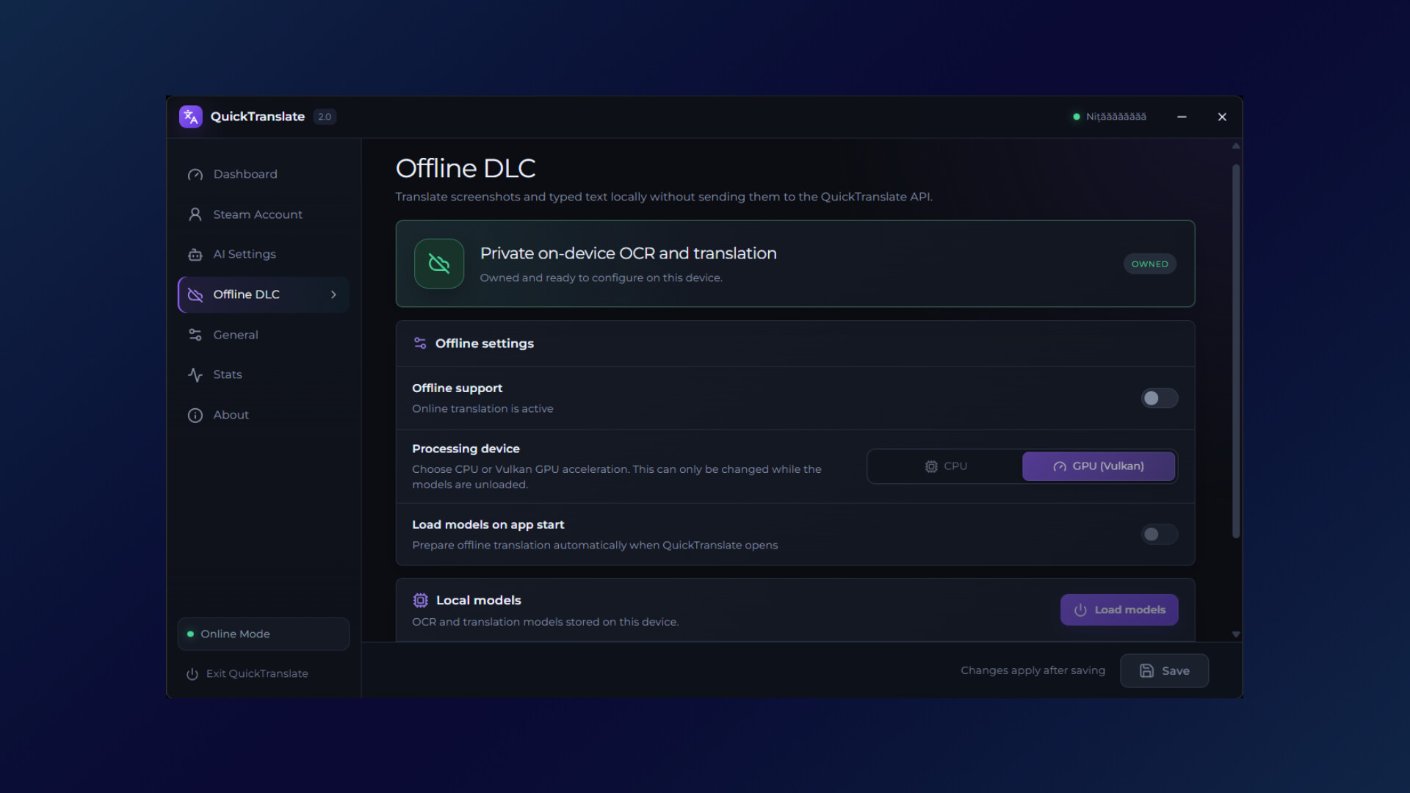This screenshot has height=793, width=1410.
Task: Click the user name in title bar
Action: [x=1116, y=117]
